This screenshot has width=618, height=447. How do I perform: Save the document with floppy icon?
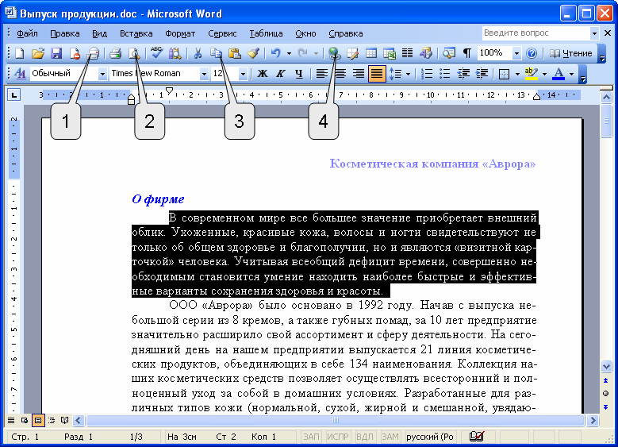[56, 53]
